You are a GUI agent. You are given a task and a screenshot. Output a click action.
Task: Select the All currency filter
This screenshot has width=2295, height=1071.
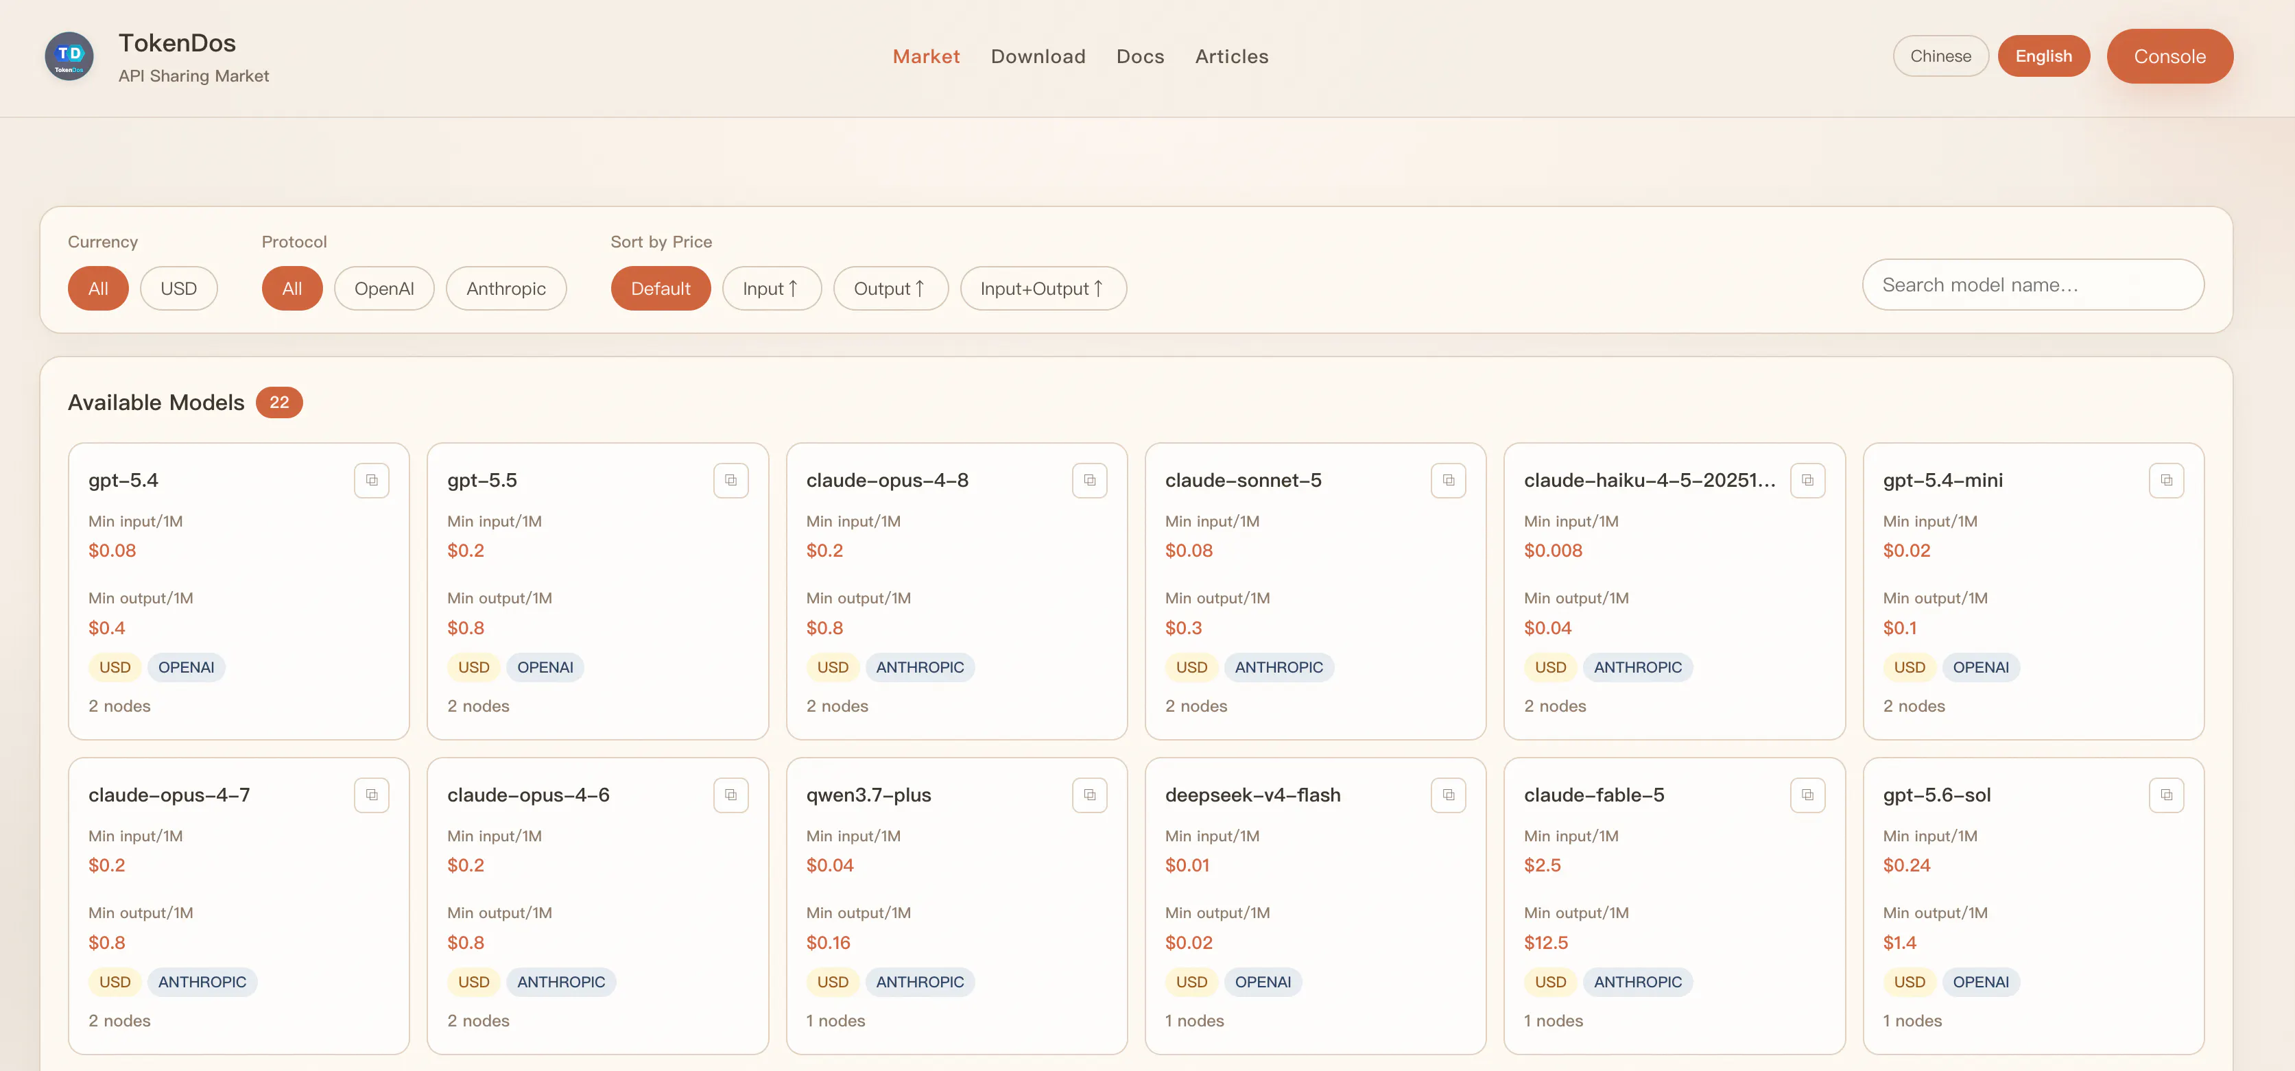[98, 289]
